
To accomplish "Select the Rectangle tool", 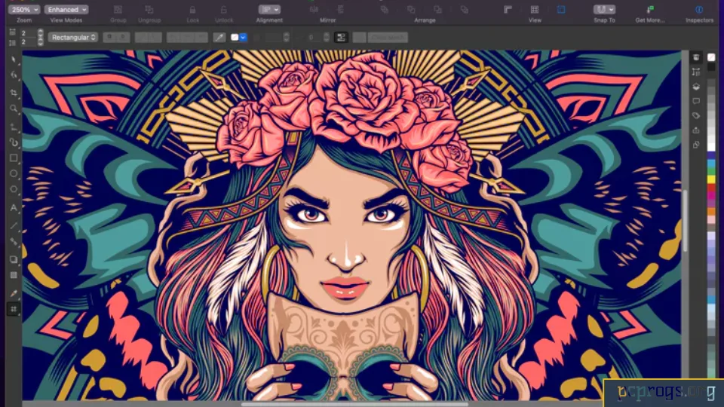I will point(14,158).
